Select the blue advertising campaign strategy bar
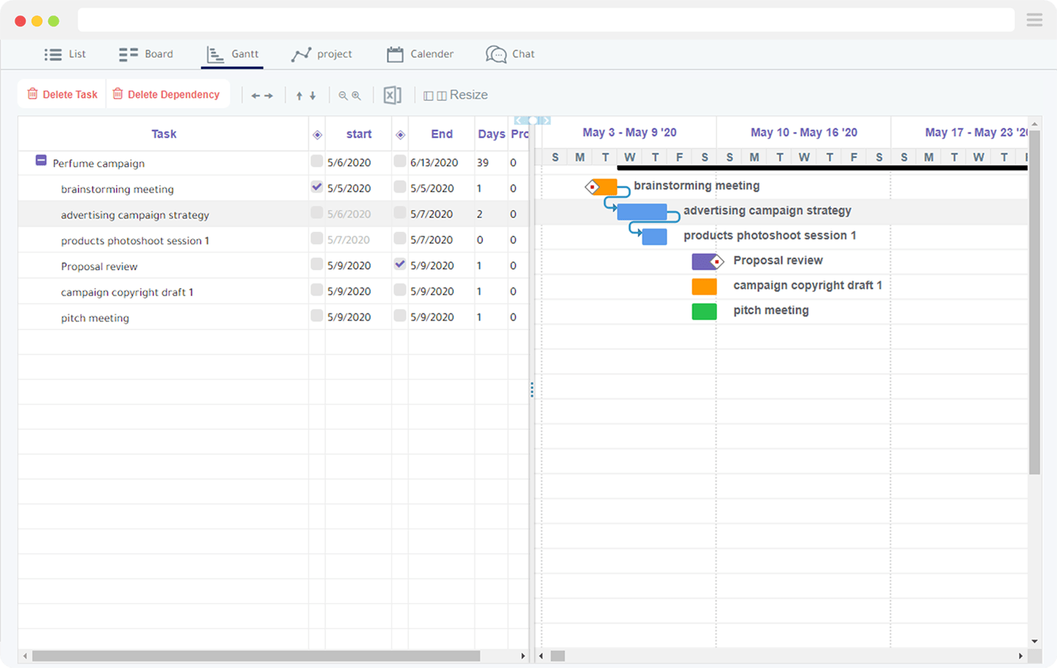 (642, 212)
